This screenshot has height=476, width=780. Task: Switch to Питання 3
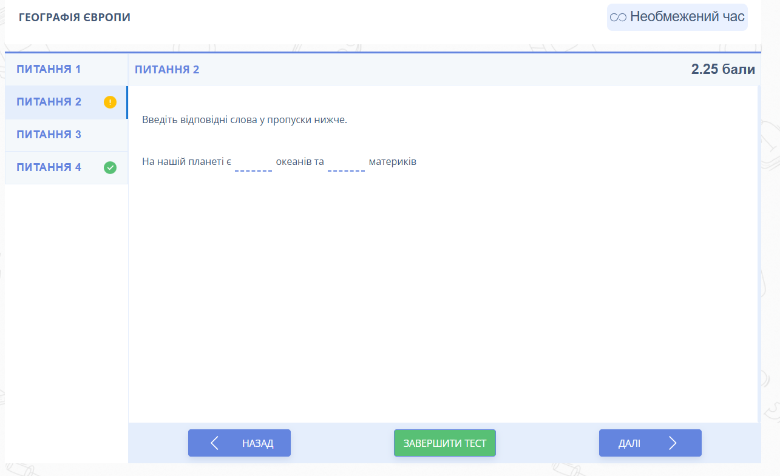click(x=49, y=135)
